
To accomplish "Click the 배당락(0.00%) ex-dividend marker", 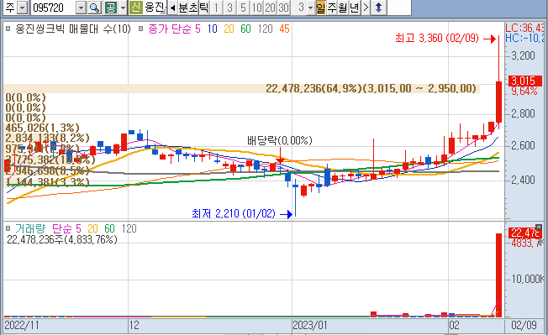I will (x=280, y=140).
